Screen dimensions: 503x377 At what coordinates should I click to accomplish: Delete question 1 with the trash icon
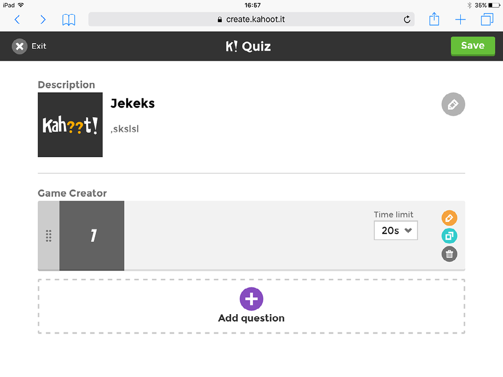(449, 254)
